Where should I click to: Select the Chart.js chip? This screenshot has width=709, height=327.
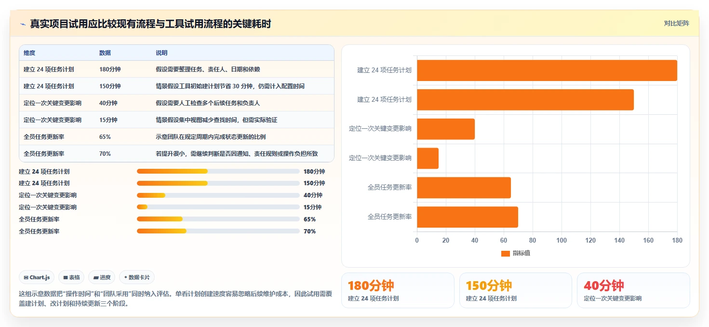pyautogui.click(x=37, y=277)
